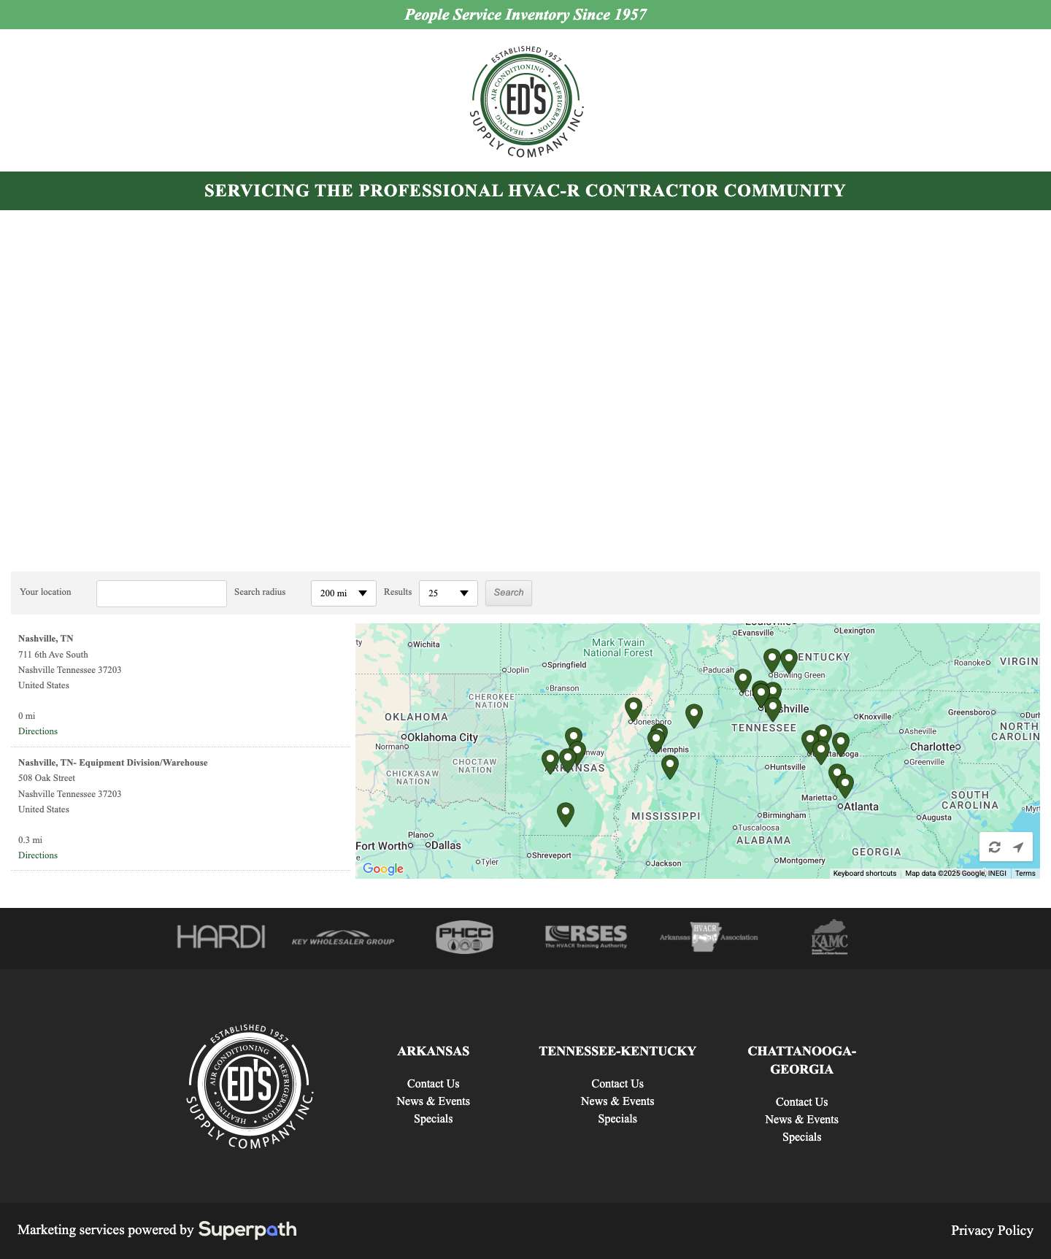Reset the map with the refresh icon

994,847
